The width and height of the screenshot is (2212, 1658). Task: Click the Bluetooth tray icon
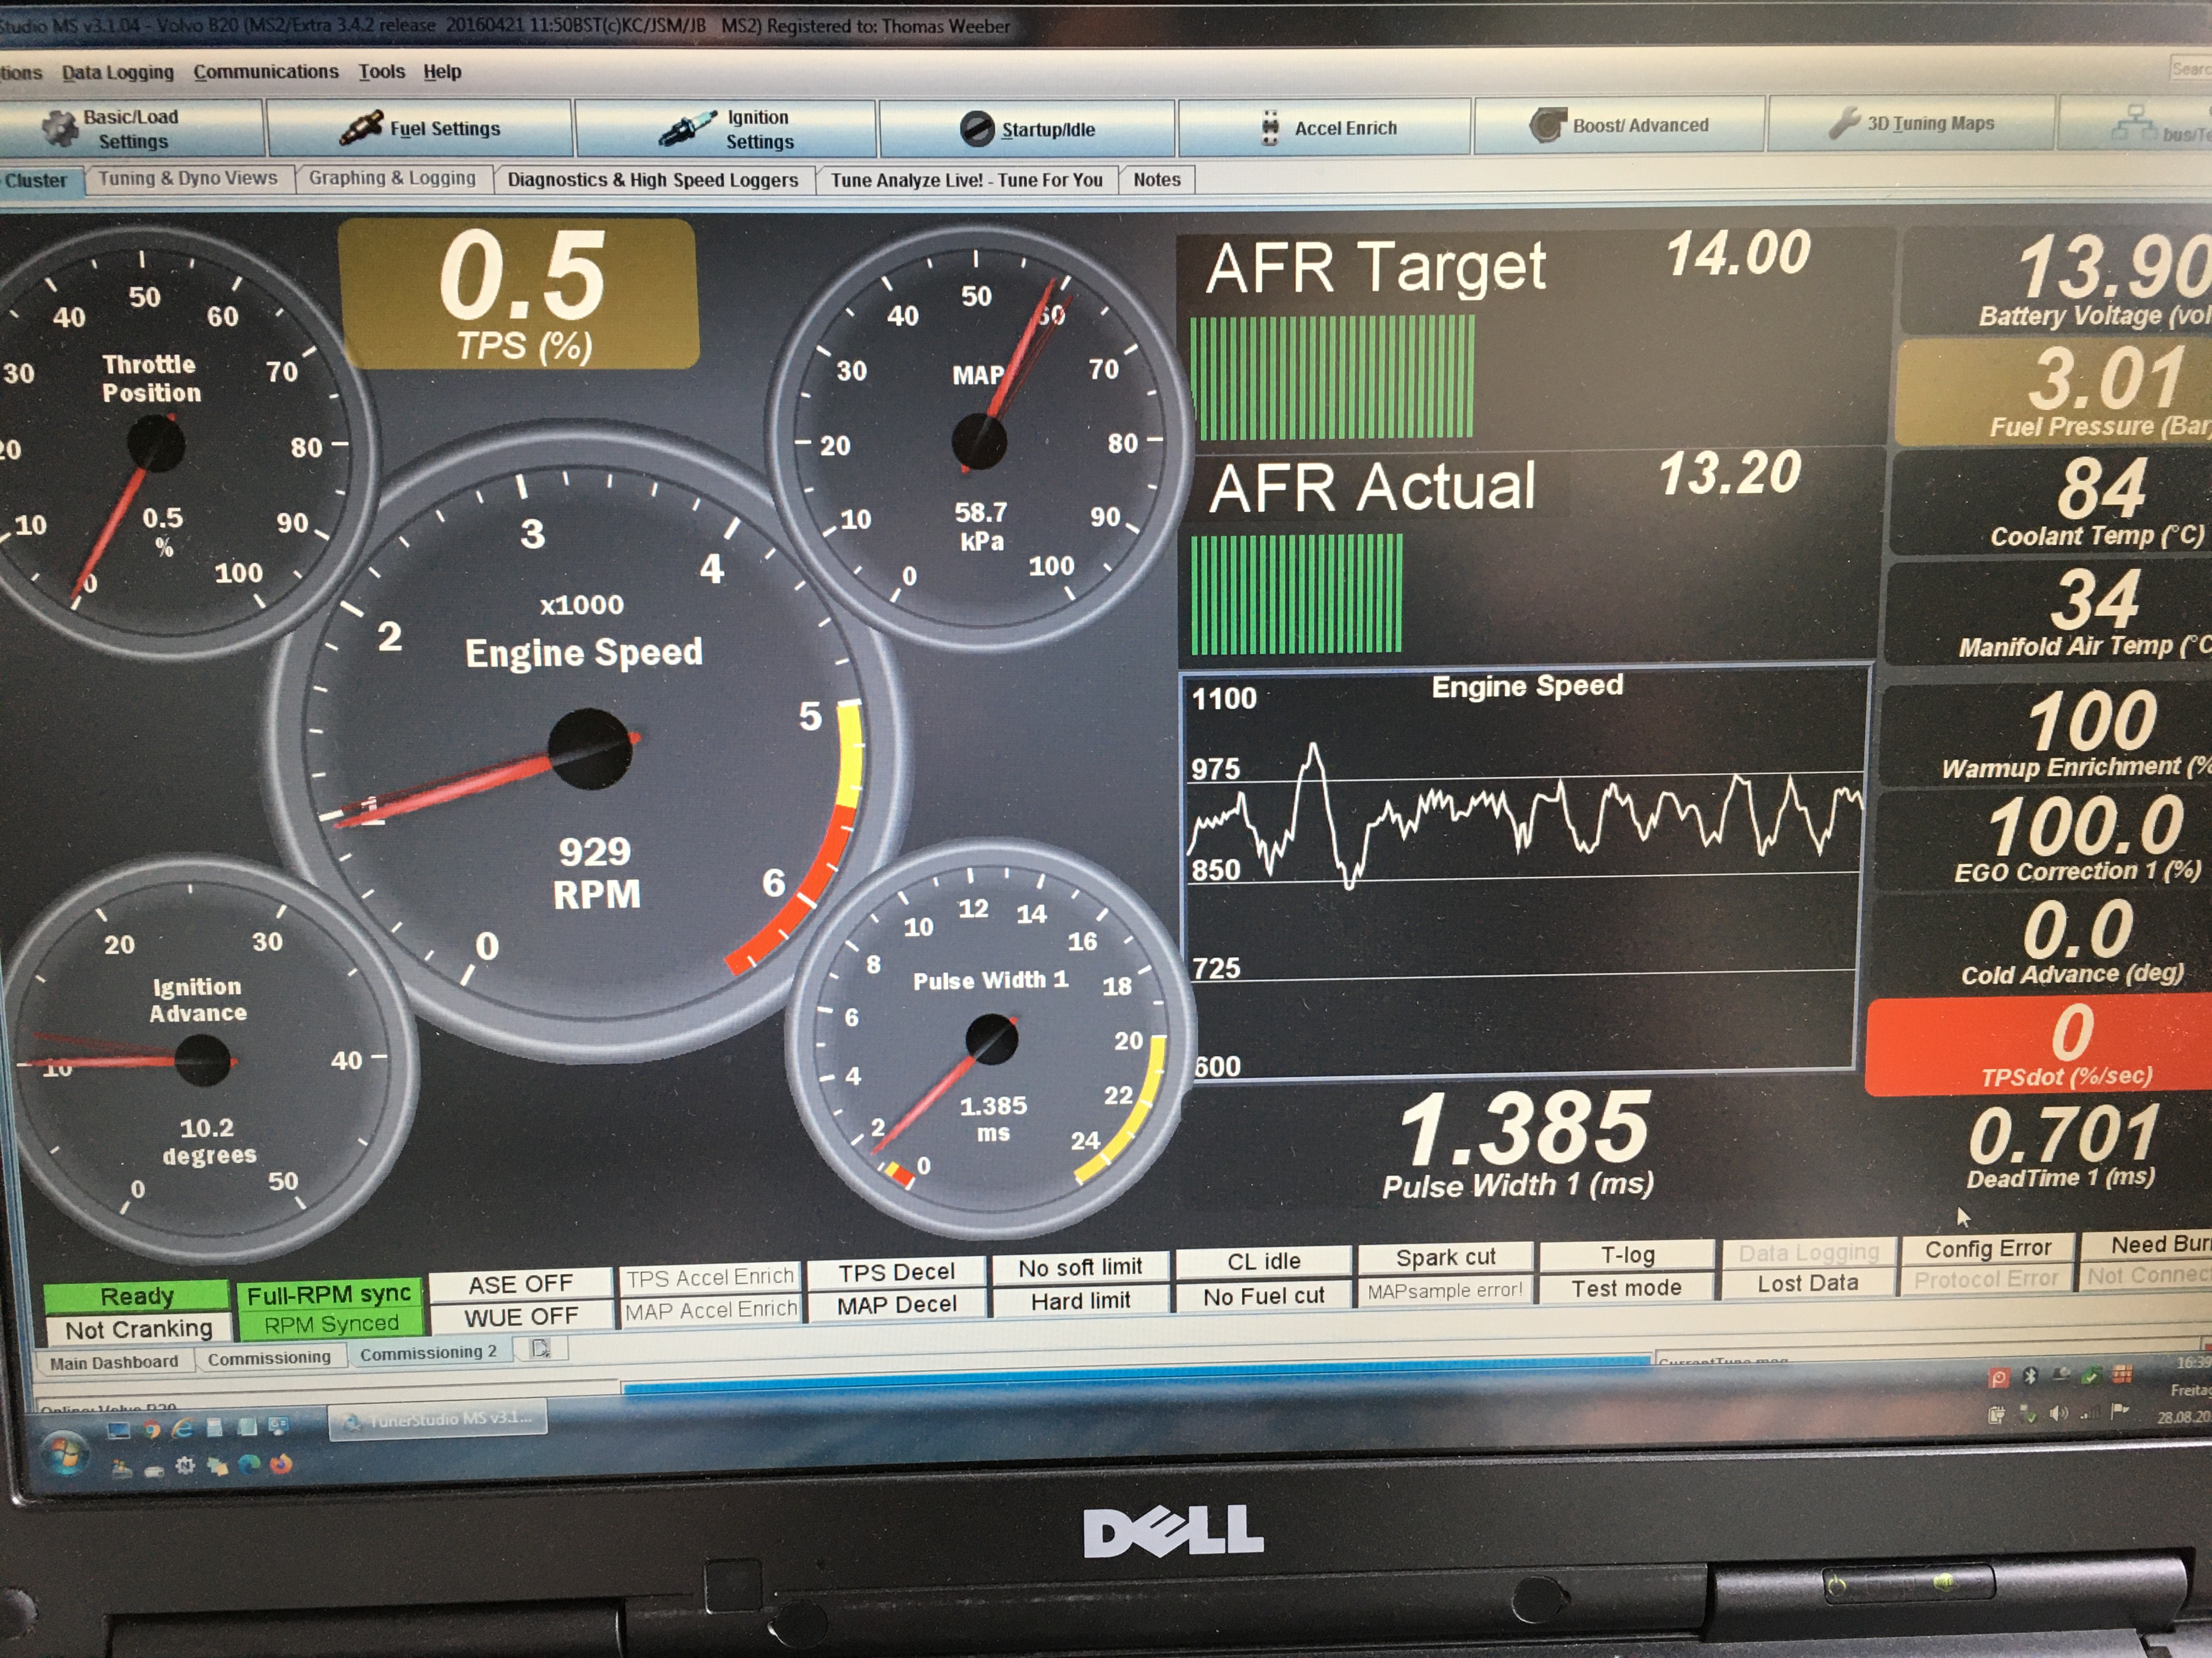coord(2030,1376)
